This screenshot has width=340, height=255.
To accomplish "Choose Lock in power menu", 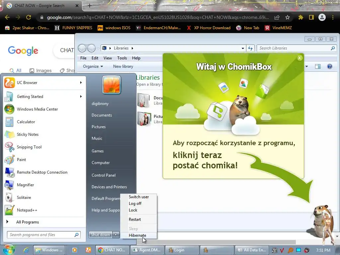I will coord(133,210).
